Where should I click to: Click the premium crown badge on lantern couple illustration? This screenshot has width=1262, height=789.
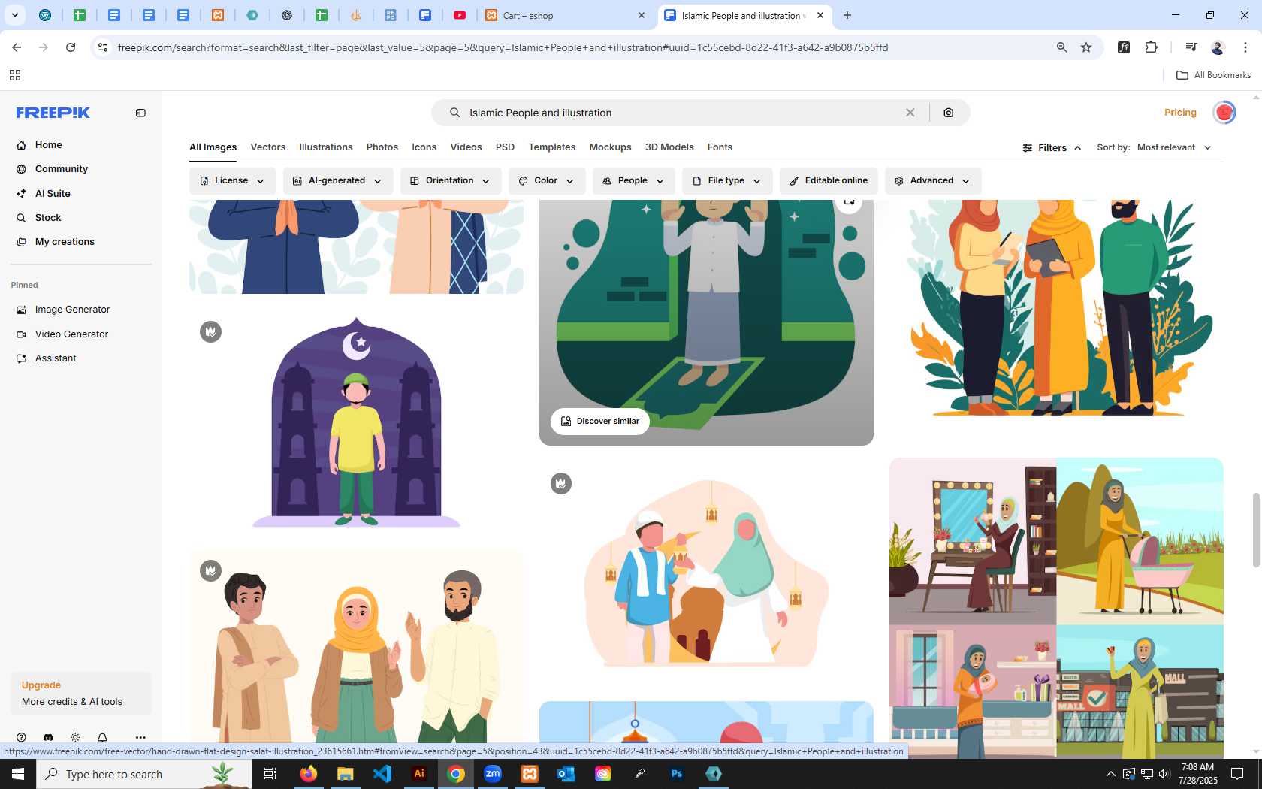point(561,483)
